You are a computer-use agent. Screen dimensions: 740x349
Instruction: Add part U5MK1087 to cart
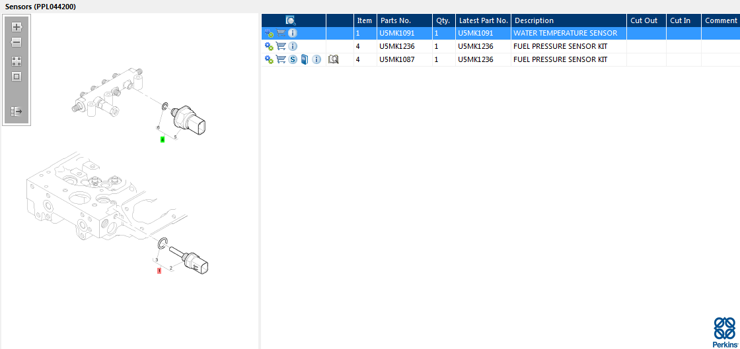tap(281, 59)
